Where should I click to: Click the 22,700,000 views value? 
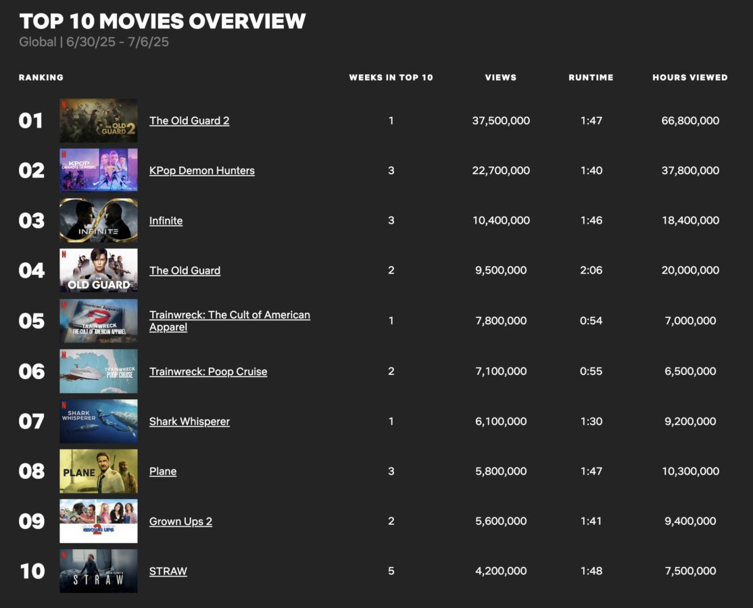(501, 170)
